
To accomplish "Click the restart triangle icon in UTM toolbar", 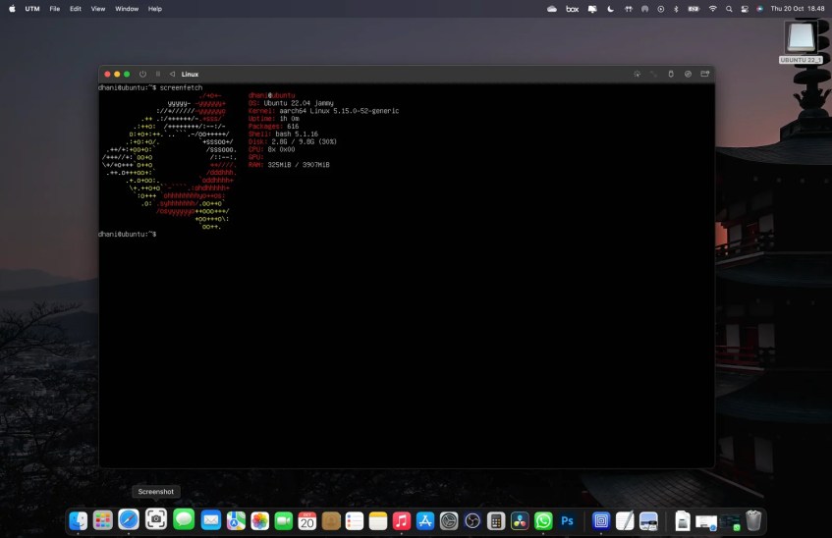I will point(172,75).
